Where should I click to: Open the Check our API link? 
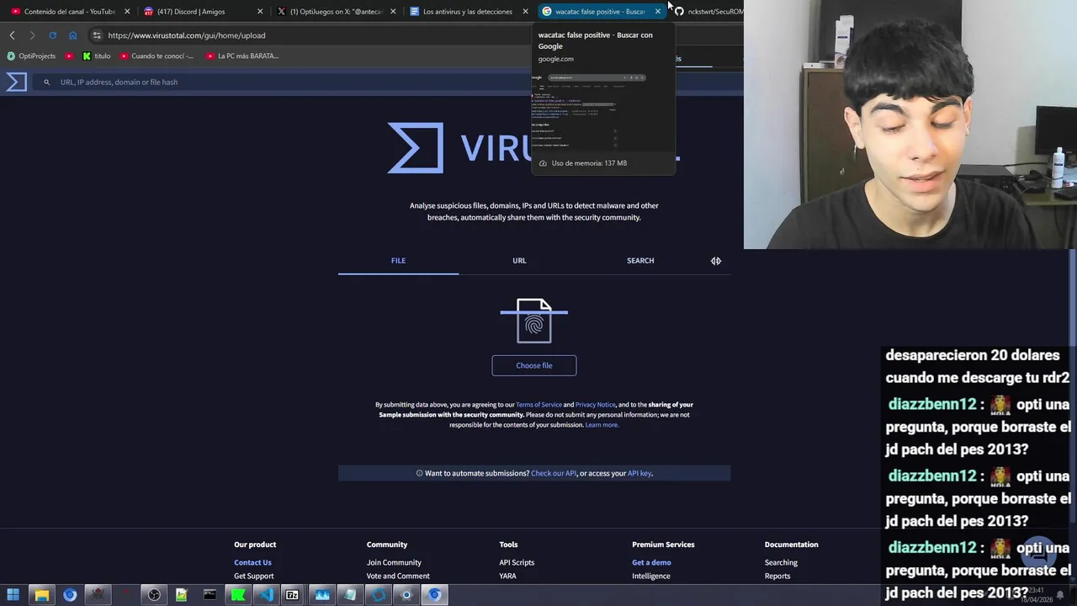pyautogui.click(x=554, y=473)
